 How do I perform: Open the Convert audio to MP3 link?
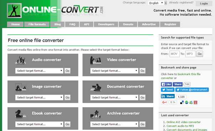click(180, 126)
